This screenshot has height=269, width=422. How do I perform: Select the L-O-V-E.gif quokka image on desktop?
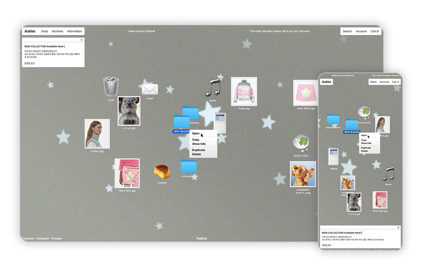pos(129,111)
